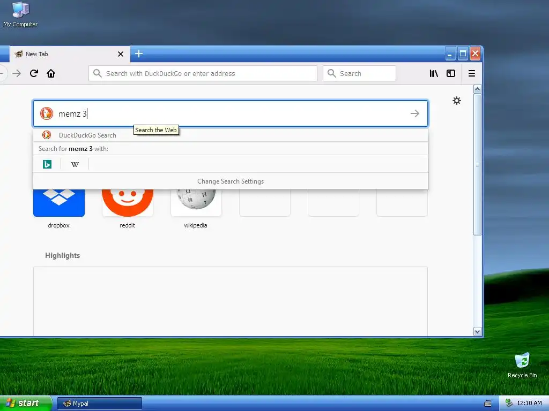549x411 pixels.
Task: Open Change Search Settings
Action: tap(231, 181)
